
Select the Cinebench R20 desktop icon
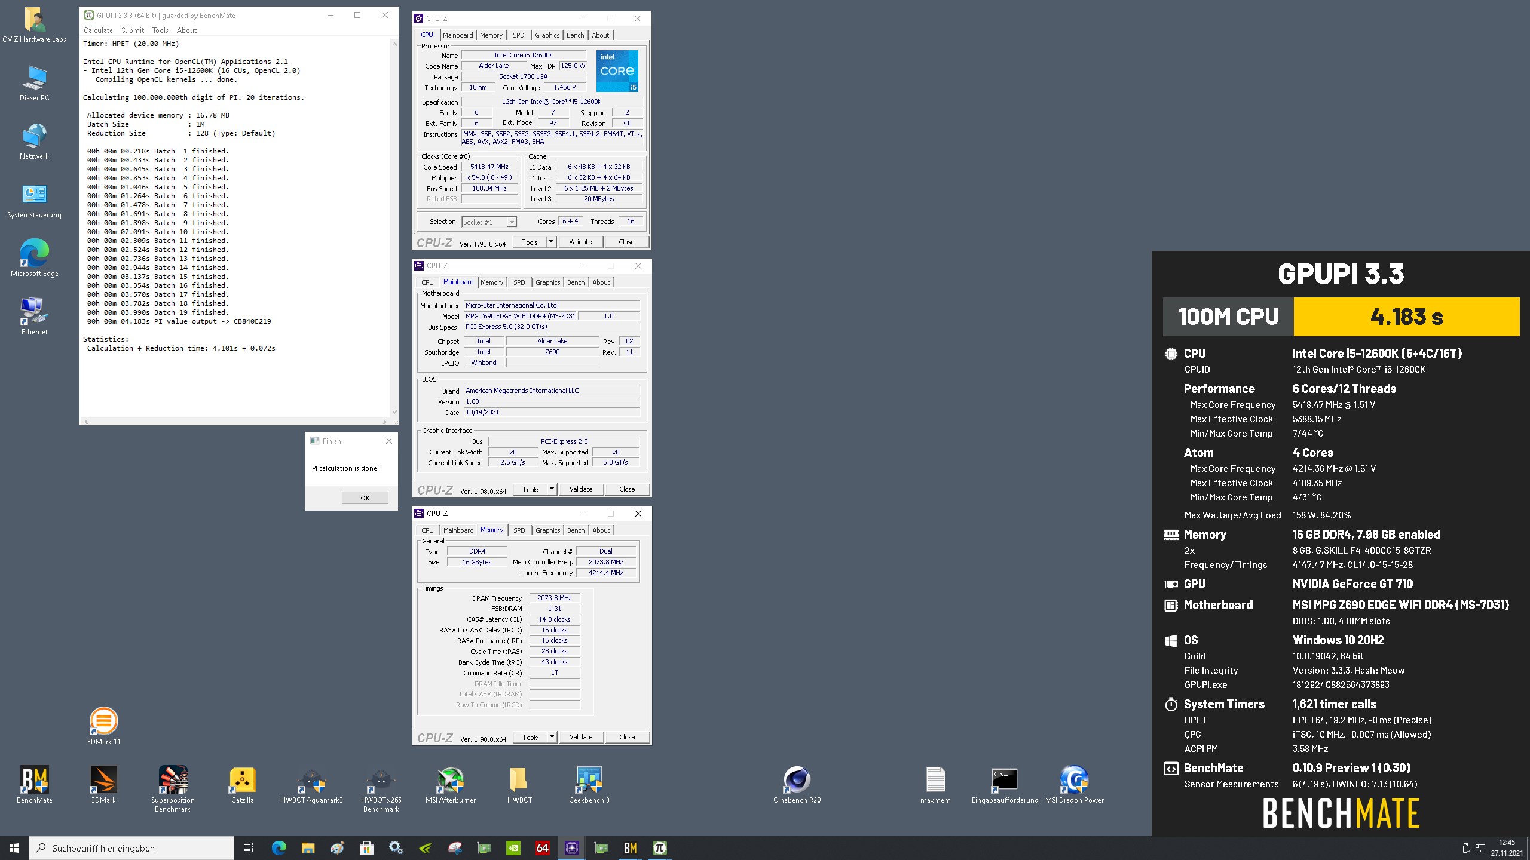click(797, 784)
